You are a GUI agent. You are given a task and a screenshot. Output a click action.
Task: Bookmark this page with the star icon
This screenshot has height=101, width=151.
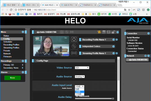click(129, 10)
